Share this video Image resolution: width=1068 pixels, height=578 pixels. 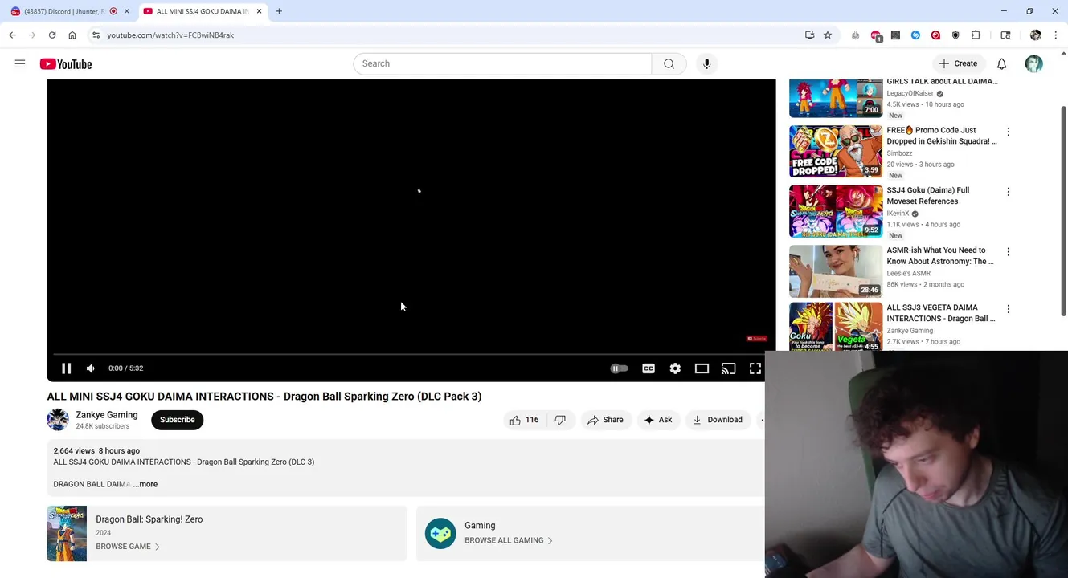point(605,420)
